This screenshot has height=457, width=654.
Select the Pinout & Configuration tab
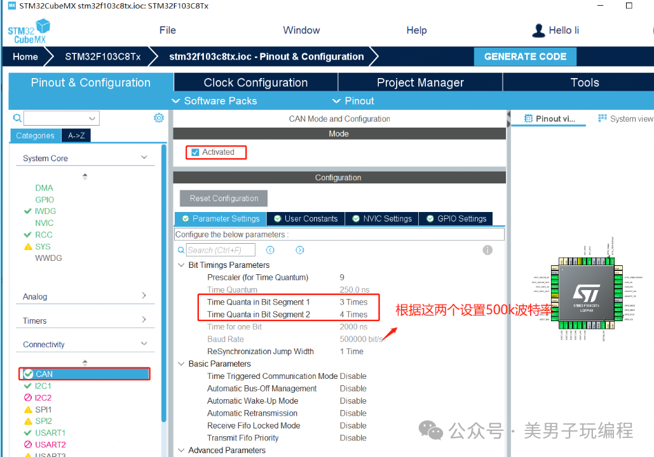(91, 83)
